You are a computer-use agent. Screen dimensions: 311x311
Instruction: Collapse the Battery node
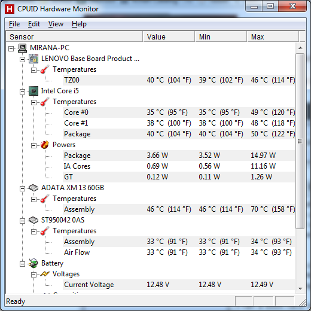point(22,264)
